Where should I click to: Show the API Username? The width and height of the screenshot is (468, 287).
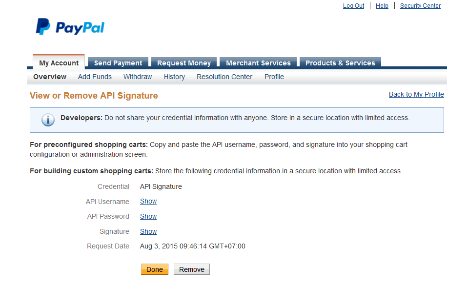[x=148, y=202]
